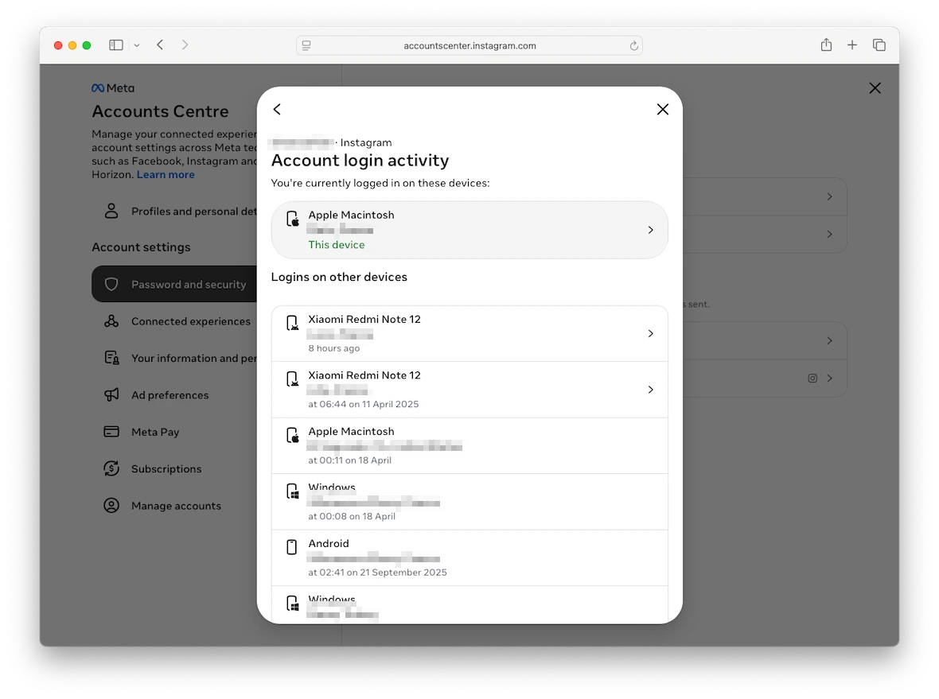The width and height of the screenshot is (939, 699).
Task: Click phone icon for Xiaomi login 11 April 2025
Action: tap(292, 379)
